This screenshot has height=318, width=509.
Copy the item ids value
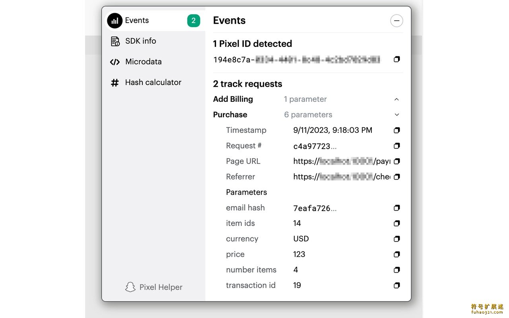click(x=396, y=223)
